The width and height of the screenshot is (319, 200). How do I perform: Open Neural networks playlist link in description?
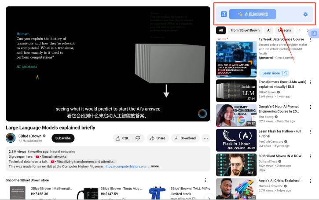coord(51,157)
